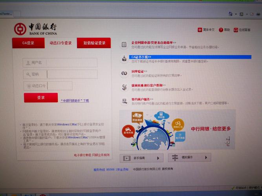The image size is (262, 196).
Task: Click the 查询对账 bubble in banner
Action: [128, 131]
